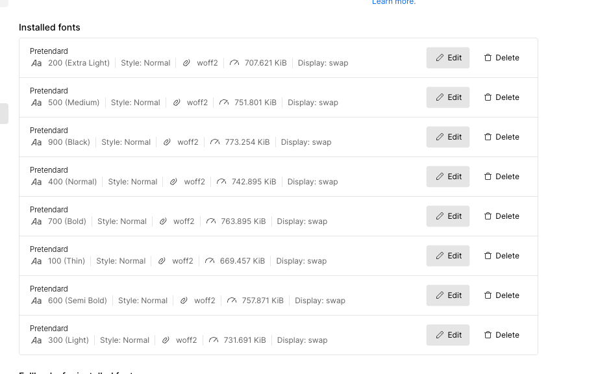Viewport: 611px width, 374px height.
Task: Click 'Style: Normal' in the 500 Medium row
Action: coord(136,103)
